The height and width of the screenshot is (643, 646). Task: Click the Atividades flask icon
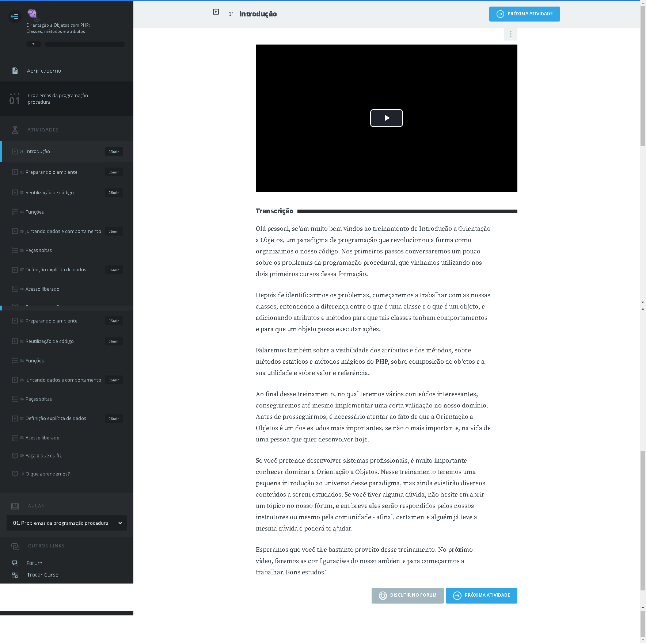[x=15, y=130]
